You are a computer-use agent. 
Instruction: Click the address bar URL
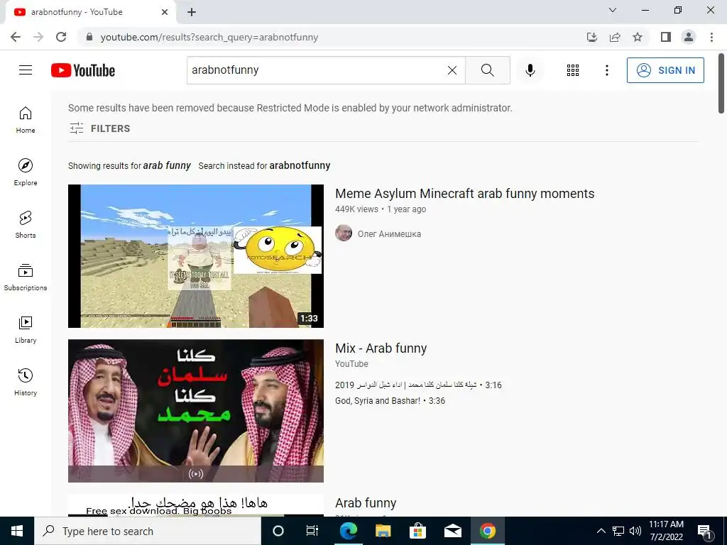coord(209,37)
